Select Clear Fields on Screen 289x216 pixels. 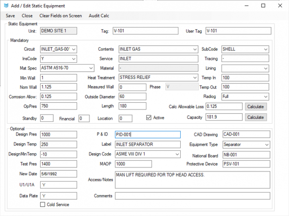[x=61, y=16]
